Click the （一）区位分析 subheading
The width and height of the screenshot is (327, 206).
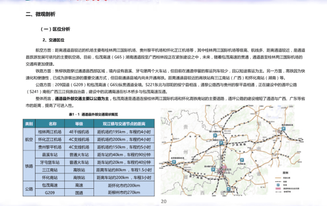tap(56, 29)
